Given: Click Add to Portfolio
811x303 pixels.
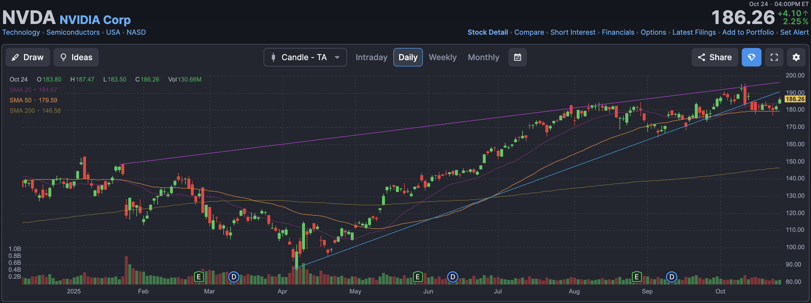Looking at the screenshot, I should tap(748, 32).
